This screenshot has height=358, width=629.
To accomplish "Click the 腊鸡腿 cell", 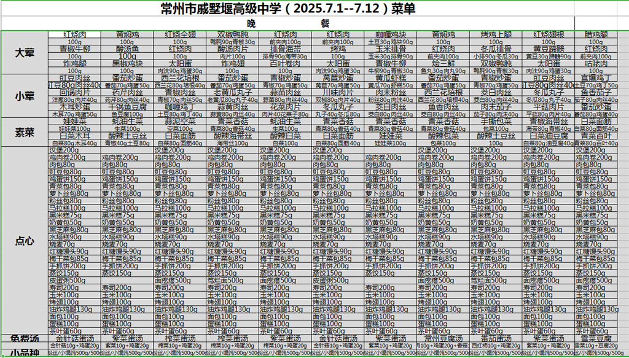I will (596, 35).
